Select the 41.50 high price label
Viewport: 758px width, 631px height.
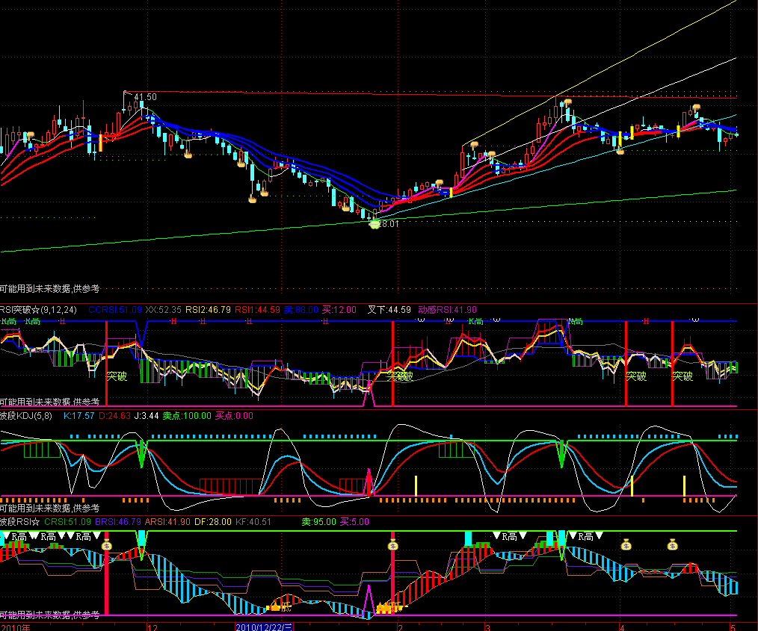(x=145, y=97)
